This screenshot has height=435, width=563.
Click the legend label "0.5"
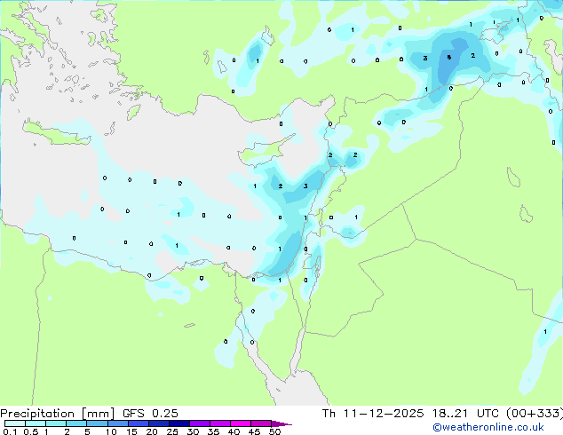tap(30, 431)
